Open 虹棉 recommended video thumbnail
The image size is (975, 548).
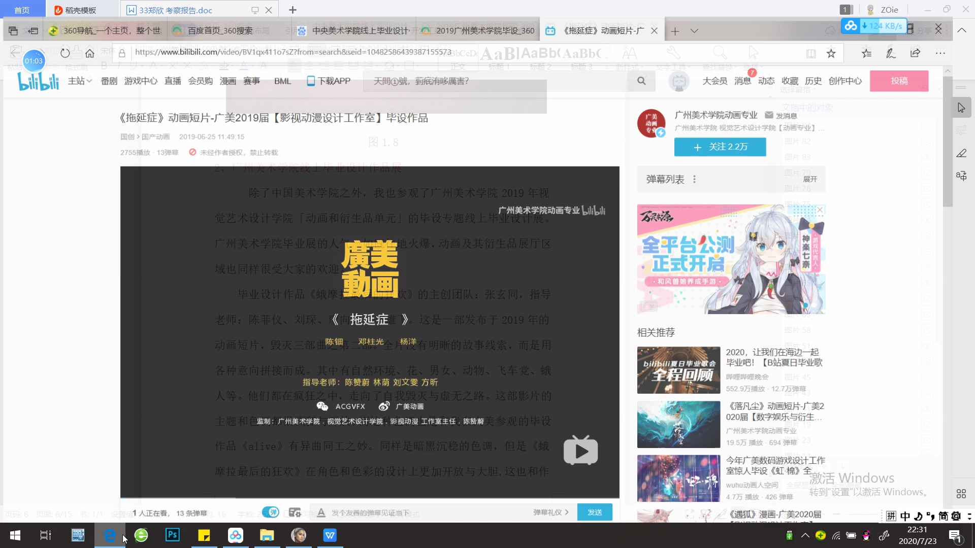[x=678, y=478]
